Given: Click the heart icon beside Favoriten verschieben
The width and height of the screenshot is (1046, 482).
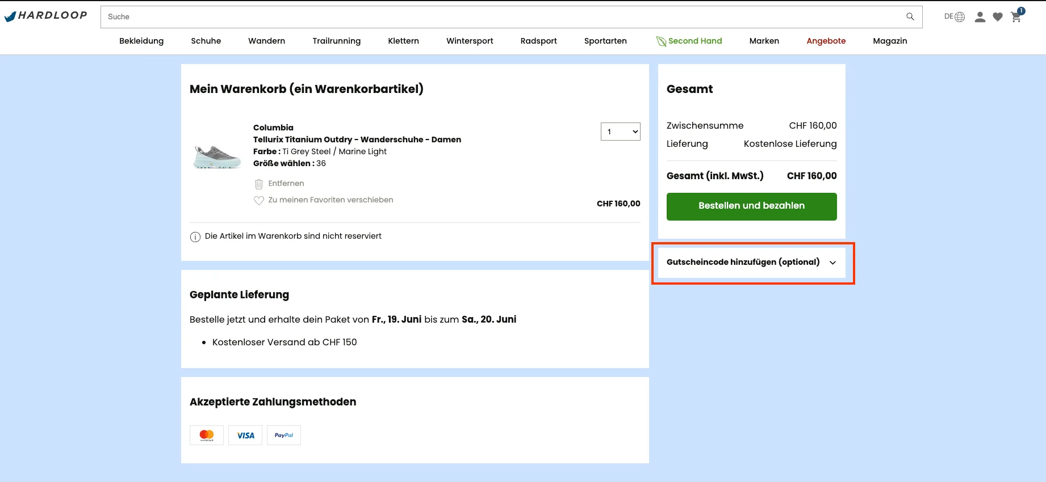Looking at the screenshot, I should coord(259,200).
